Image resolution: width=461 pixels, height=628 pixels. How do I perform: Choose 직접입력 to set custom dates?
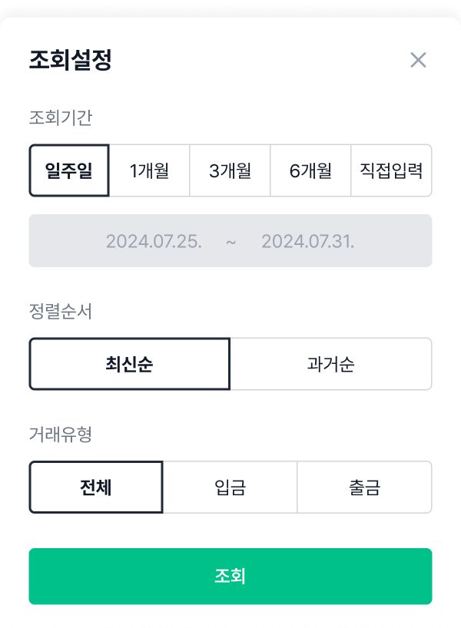pyautogui.click(x=391, y=170)
